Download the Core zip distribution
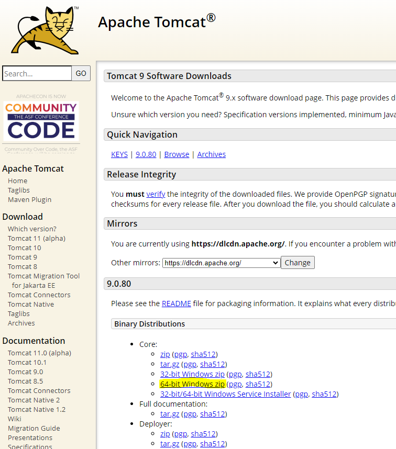 point(165,354)
